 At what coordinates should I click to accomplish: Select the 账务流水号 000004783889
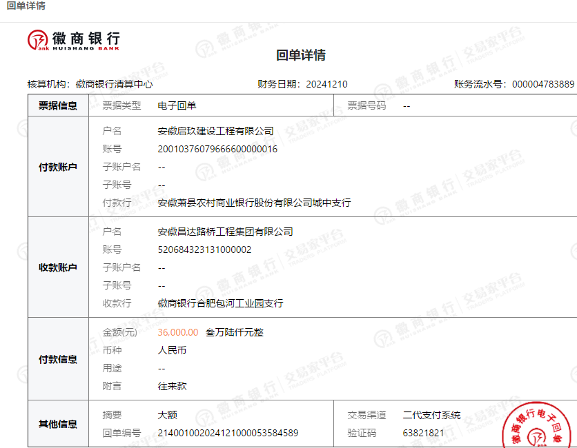[x=542, y=84]
